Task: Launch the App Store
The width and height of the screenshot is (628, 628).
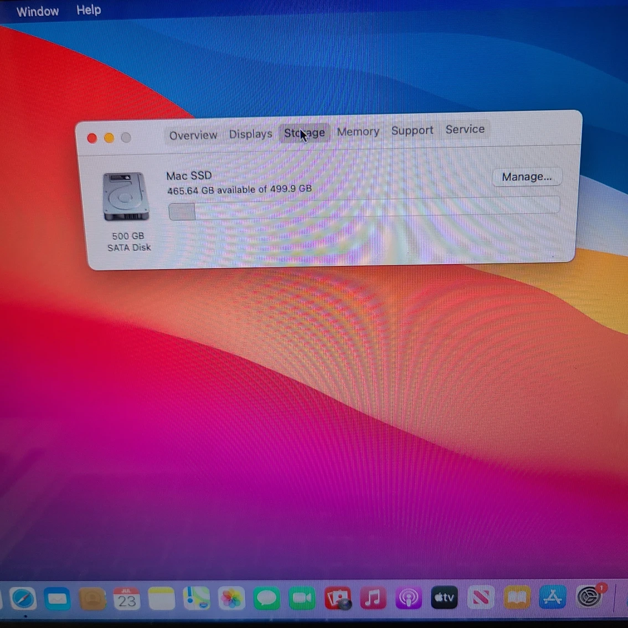Action: 552,597
